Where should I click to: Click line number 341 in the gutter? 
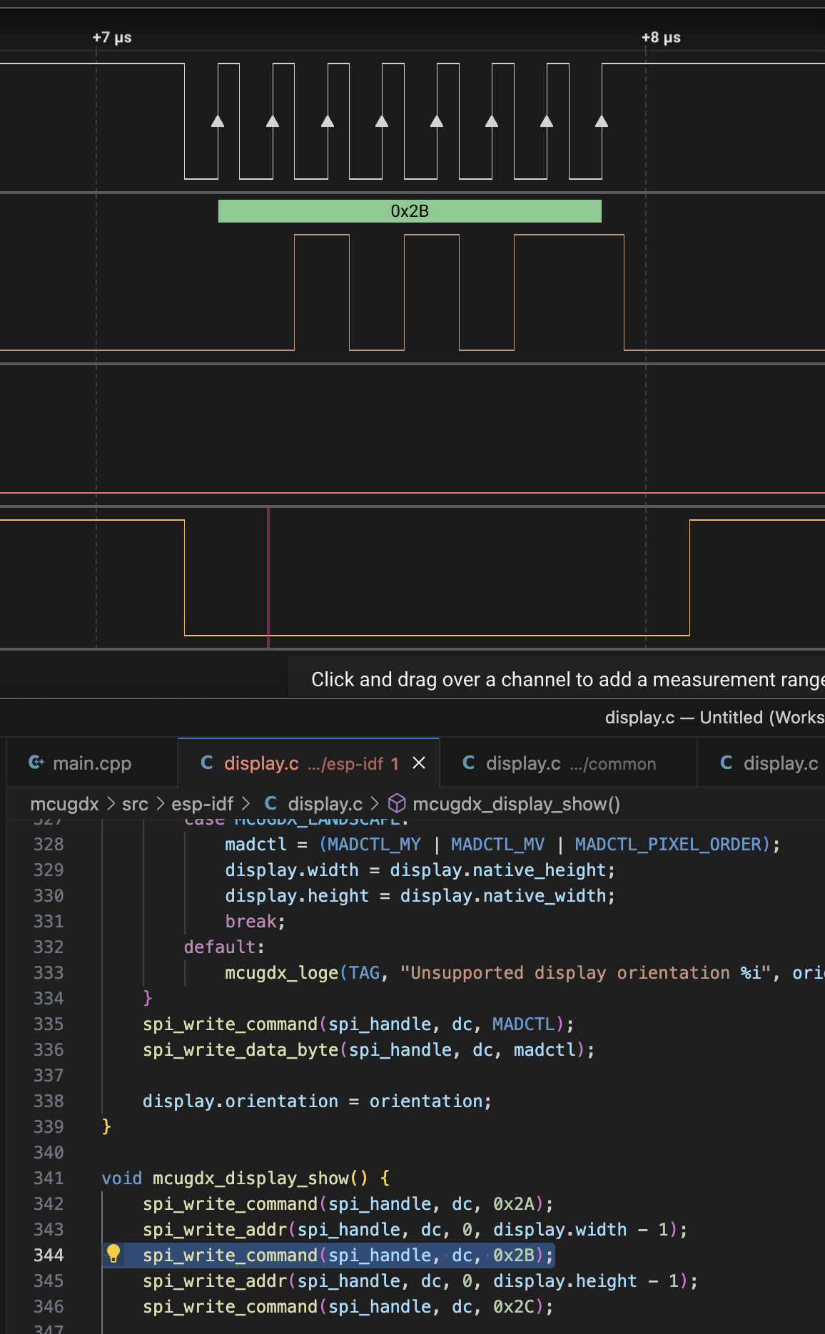tap(49, 1178)
